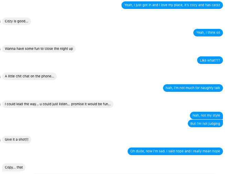This screenshot has width=225, height=174.
Task: Select the 'Nah, not my style' bubble
Action: (x=206, y=116)
